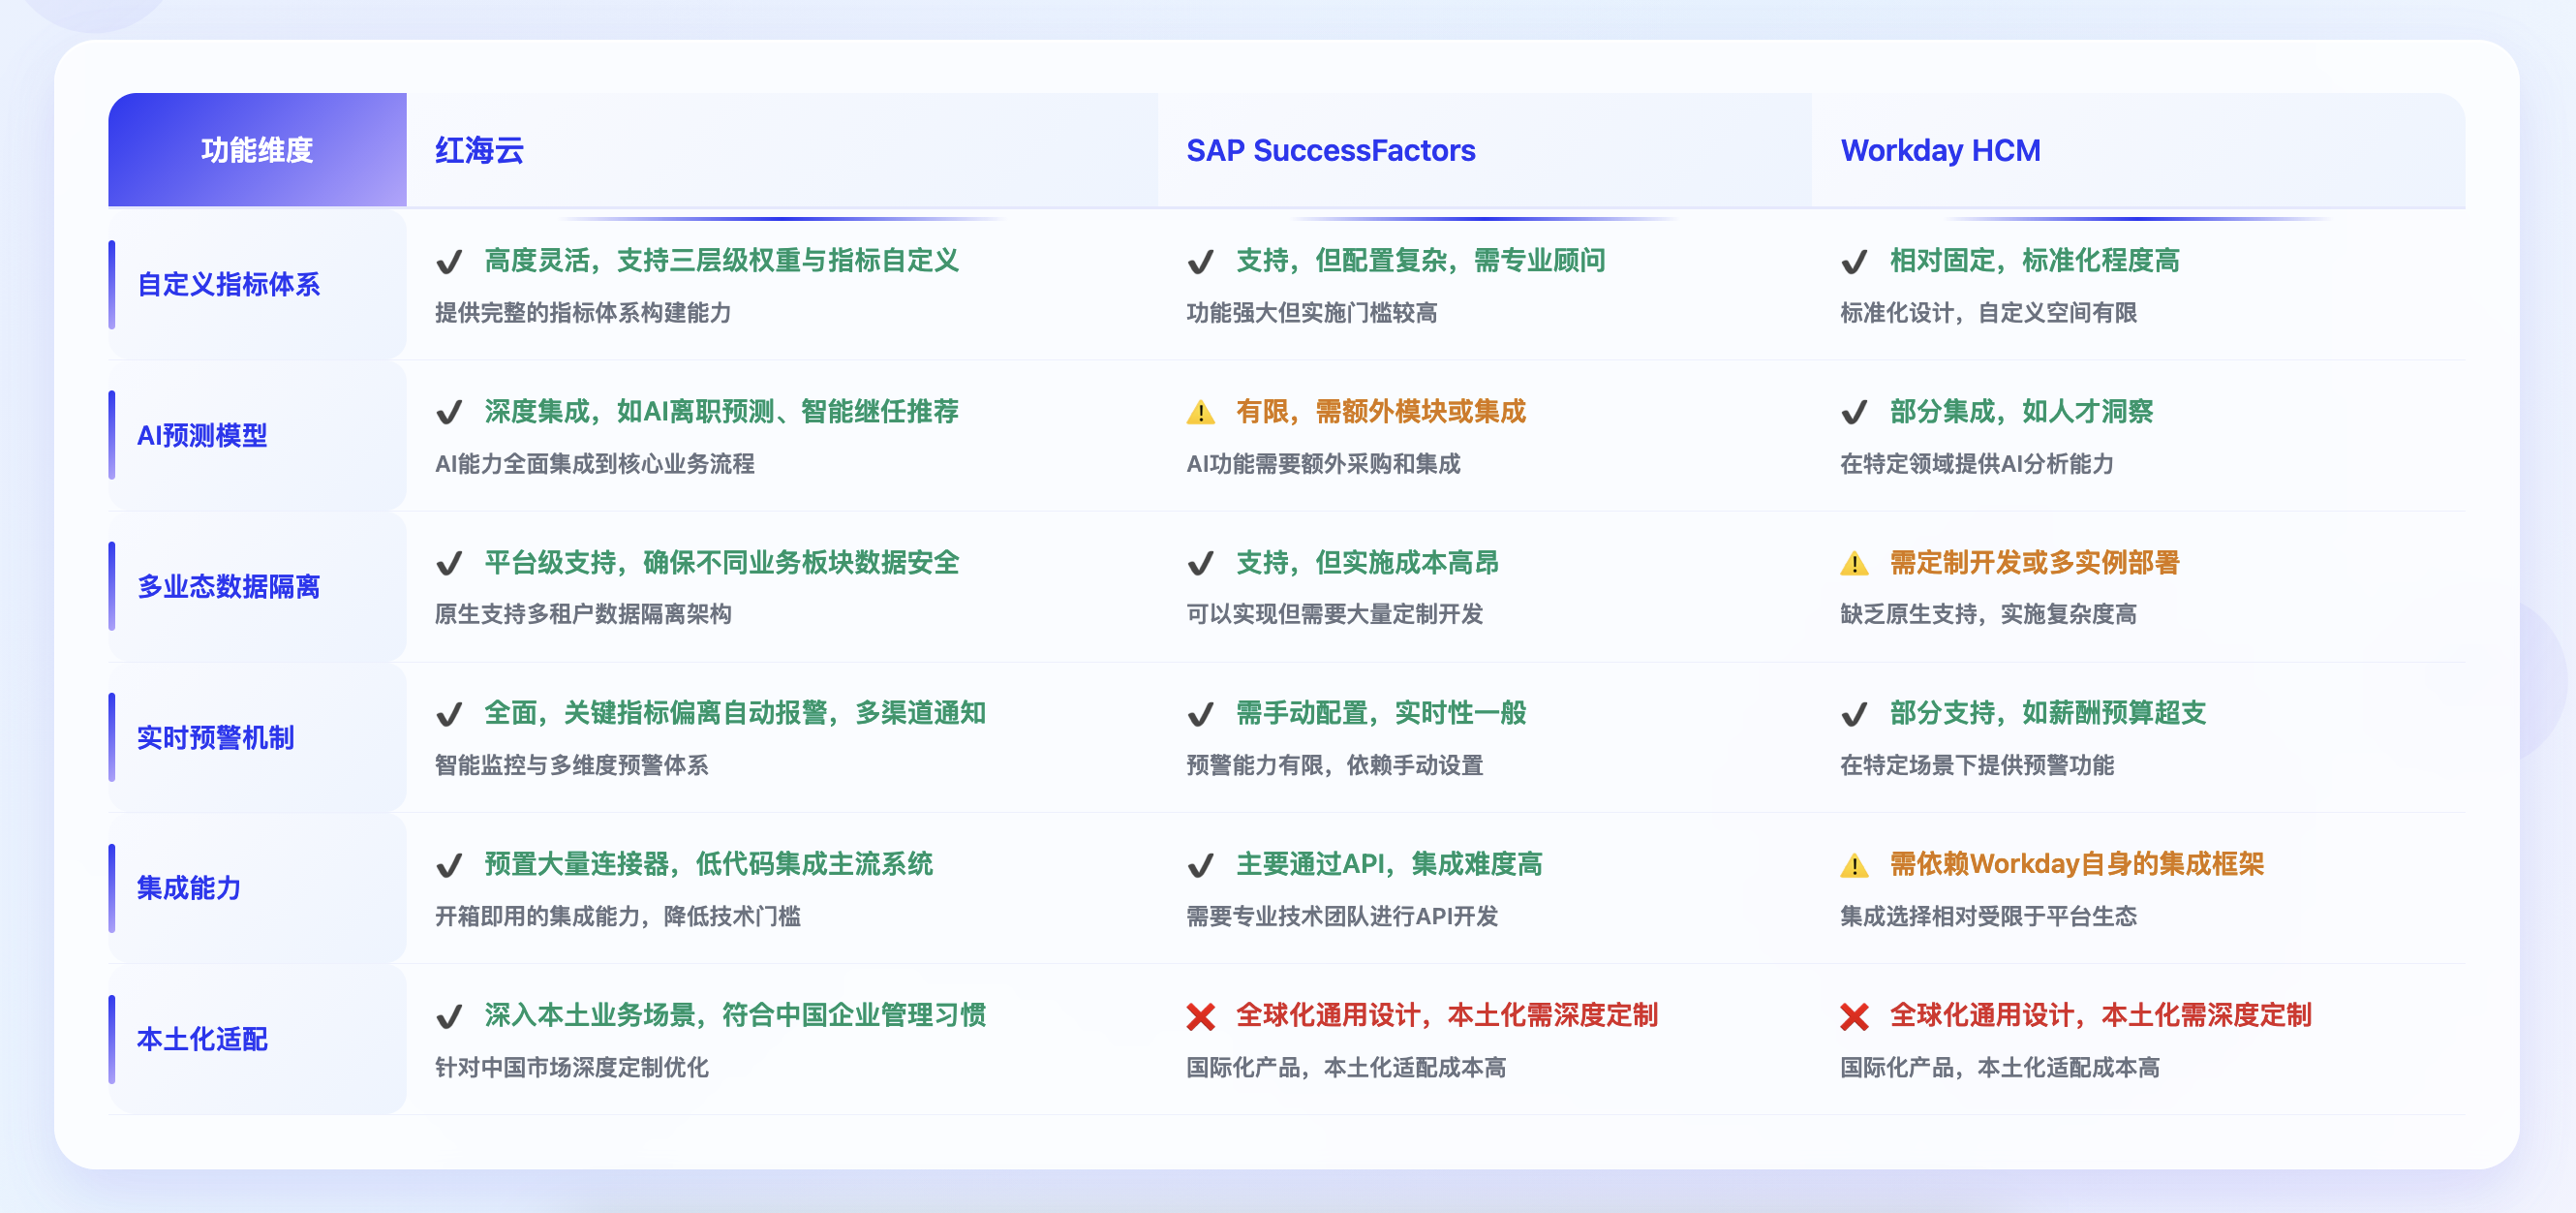Click the text 全面，关键指标偏离自动报警，多渠道通知
This screenshot has width=2576, height=1213.
[735, 712]
